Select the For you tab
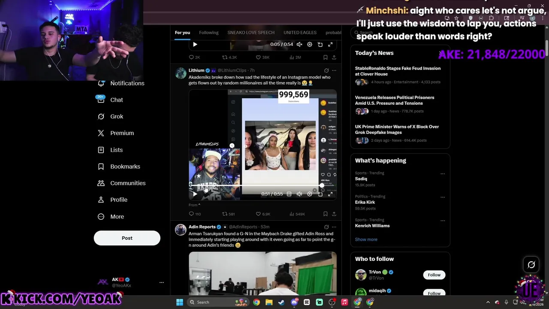This screenshot has height=309, width=549. point(182,33)
